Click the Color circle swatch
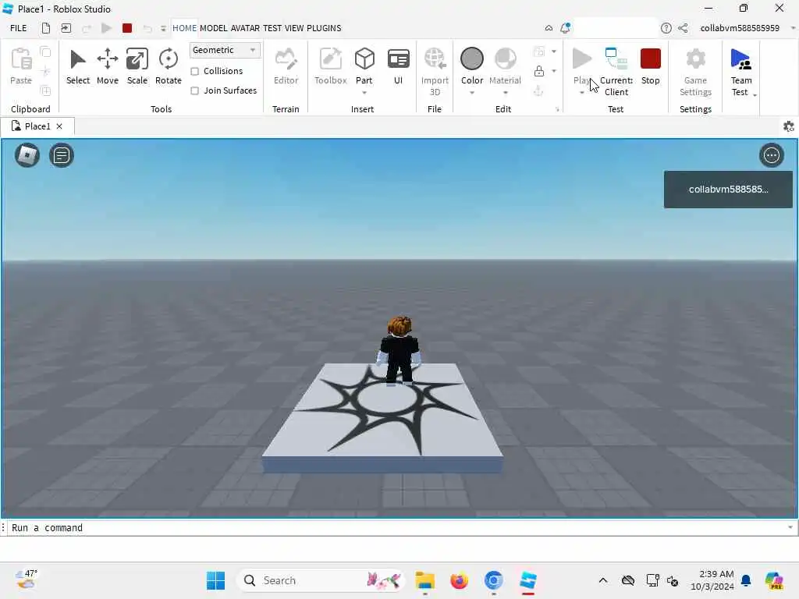799x599 pixels. pyautogui.click(x=472, y=58)
